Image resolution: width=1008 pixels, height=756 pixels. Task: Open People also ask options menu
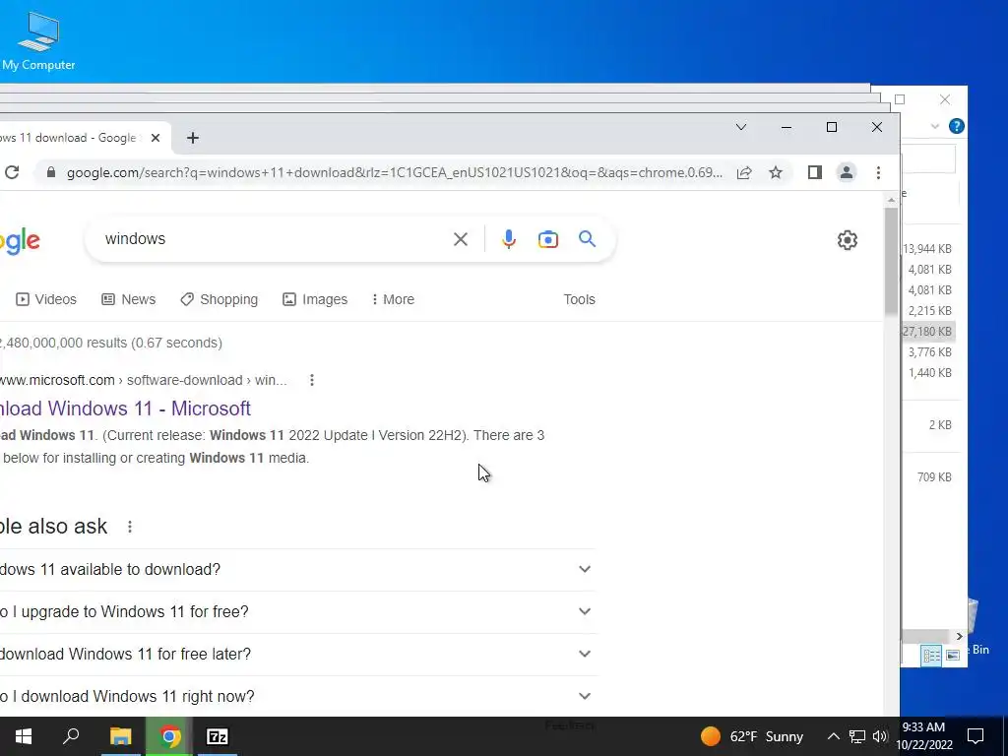tap(130, 527)
